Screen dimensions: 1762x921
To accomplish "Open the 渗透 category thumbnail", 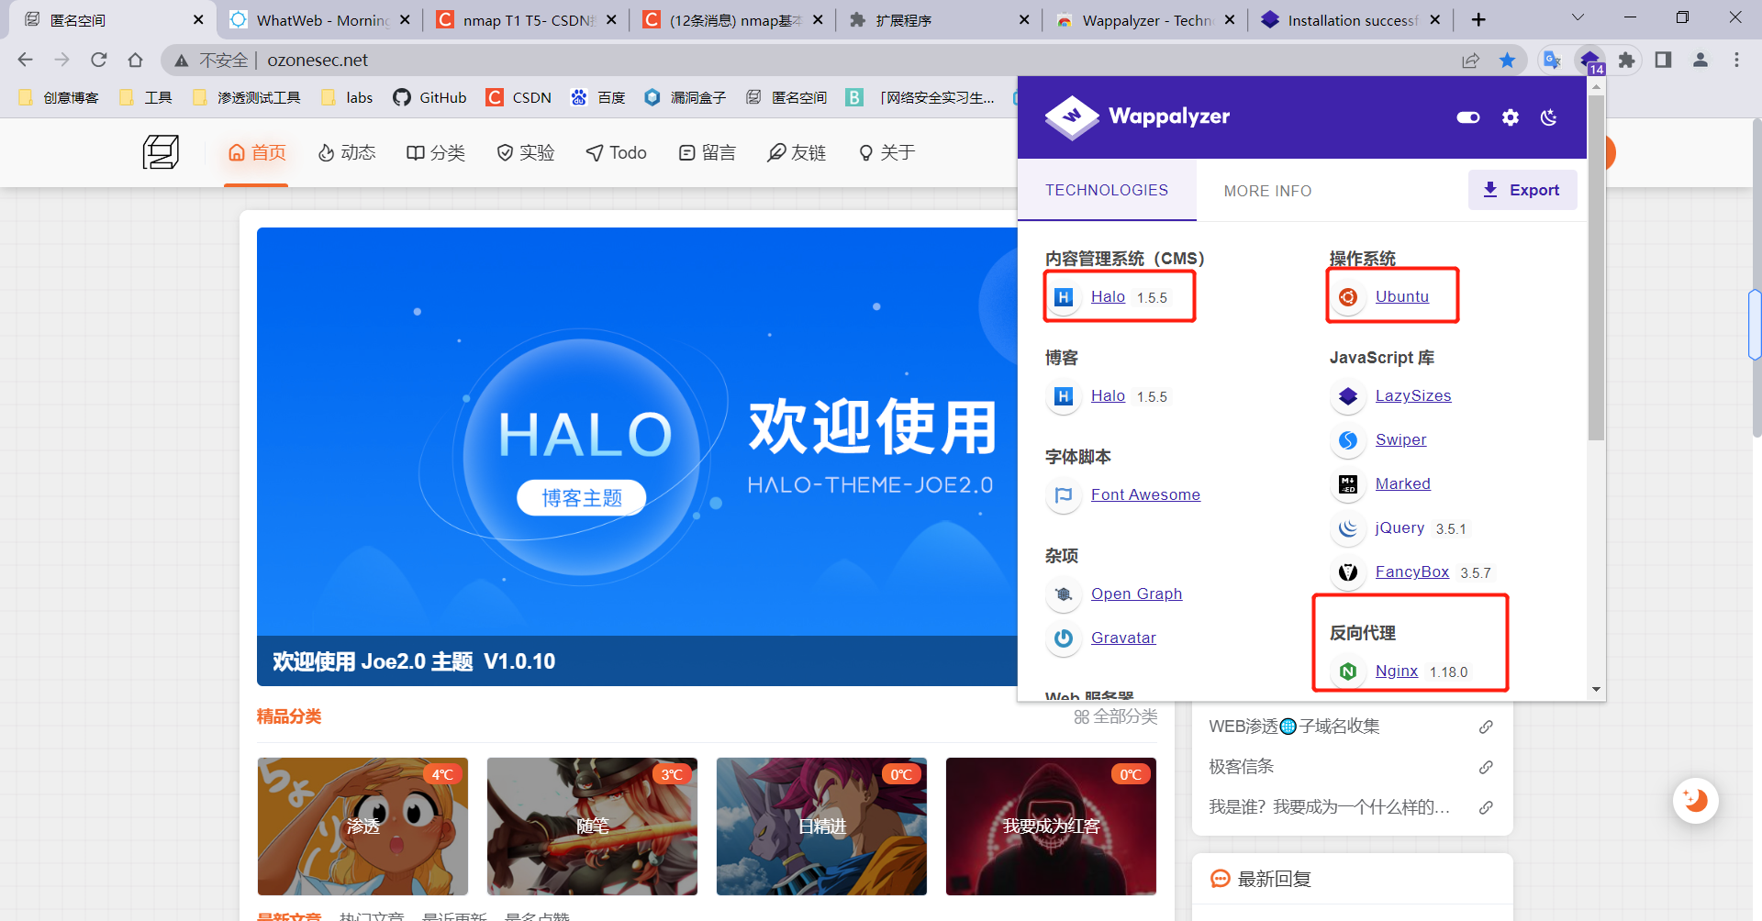I will pyautogui.click(x=362, y=826).
